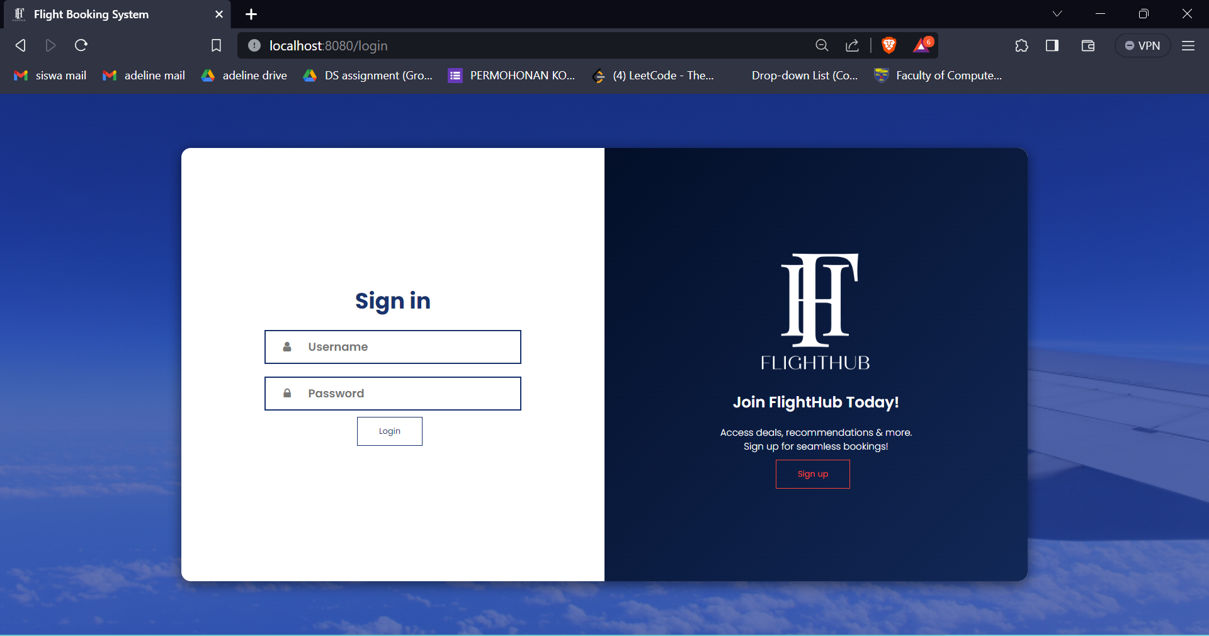Open the adeline drive bookmark

click(244, 76)
